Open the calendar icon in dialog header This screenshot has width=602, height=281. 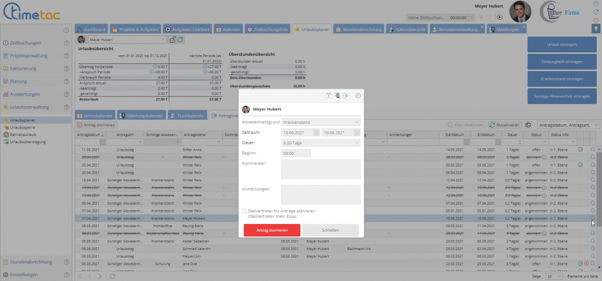328,95
